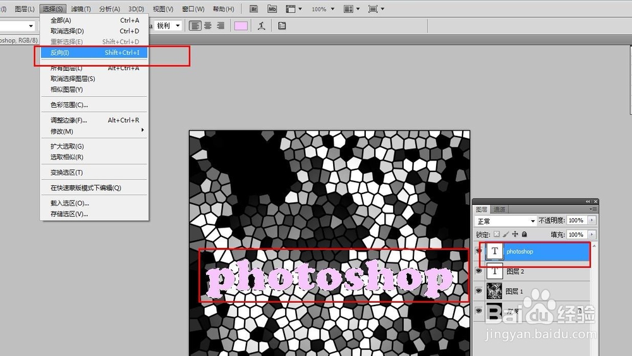Choose 在快速蒙版模式下编辑(Q)

coord(94,188)
